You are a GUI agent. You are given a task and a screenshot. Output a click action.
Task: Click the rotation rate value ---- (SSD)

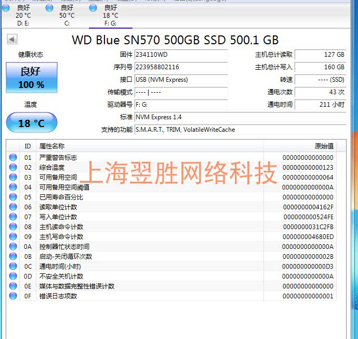pyautogui.click(x=321, y=80)
